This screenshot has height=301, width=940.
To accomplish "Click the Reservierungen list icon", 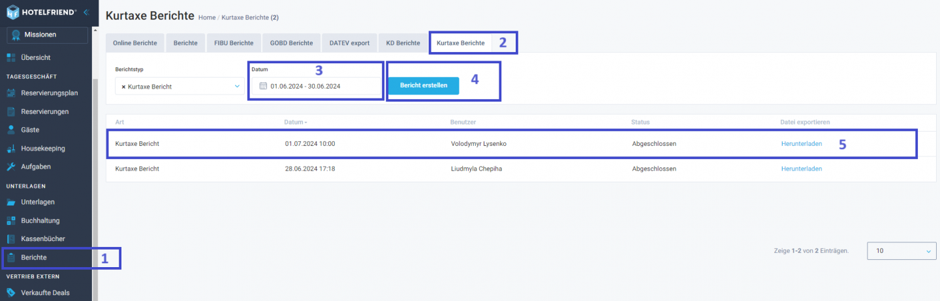I will 11,111.
